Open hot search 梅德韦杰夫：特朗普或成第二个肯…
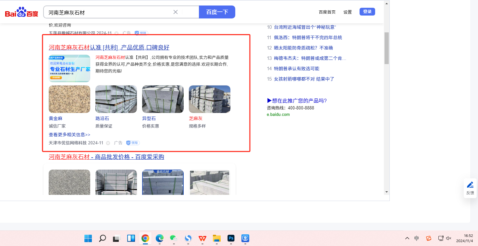Screen dimensions: 478x246 pyautogui.click(x=310, y=58)
